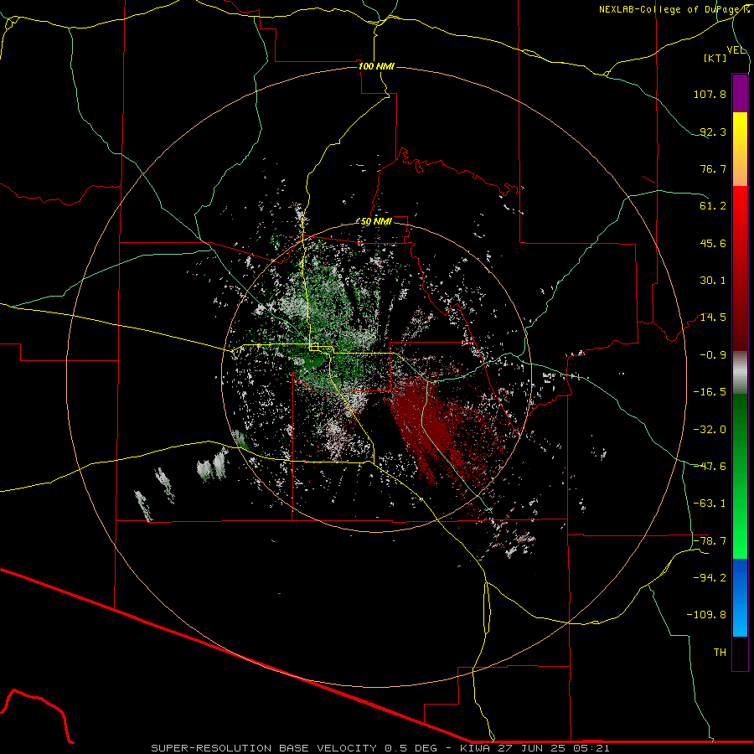Click the 92.3 value on the scale
The width and height of the screenshot is (754, 754).
713,132
